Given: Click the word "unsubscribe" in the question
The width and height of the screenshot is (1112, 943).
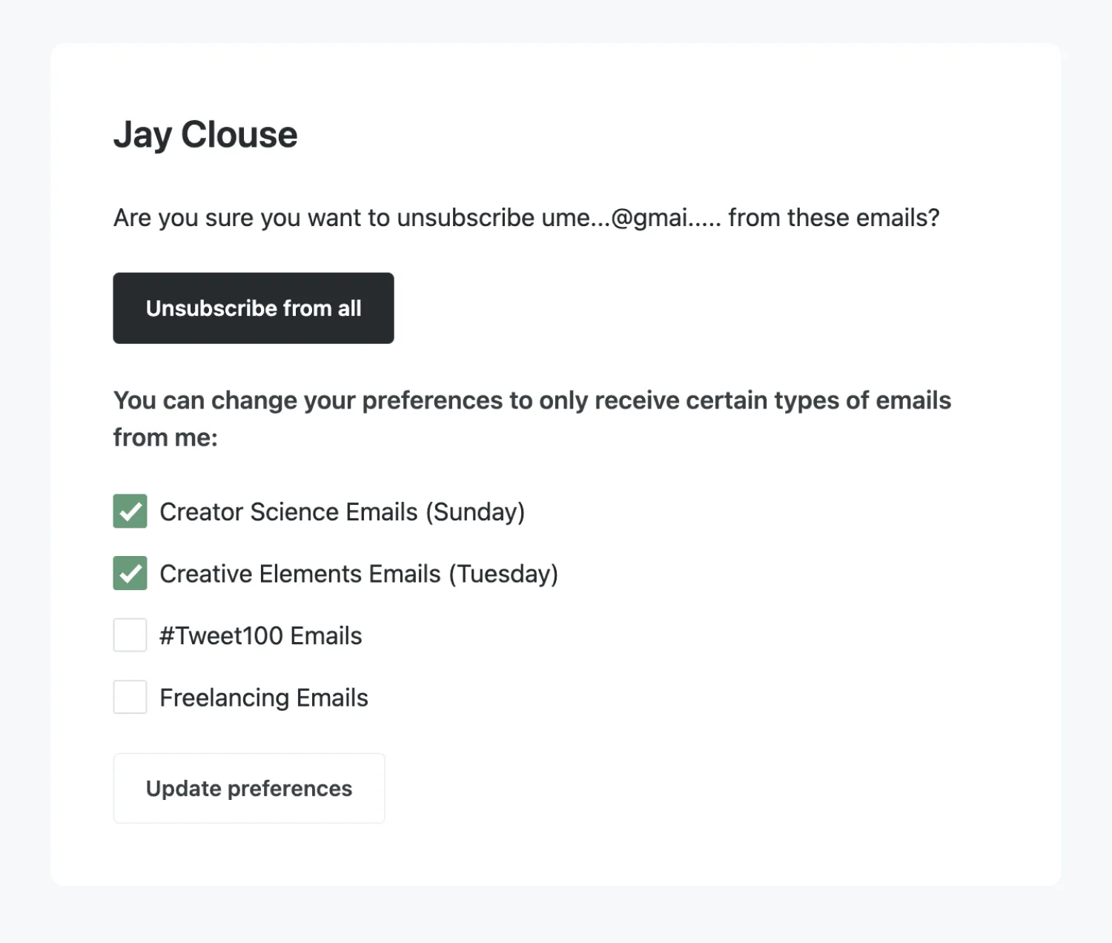Looking at the screenshot, I should (x=466, y=218).
